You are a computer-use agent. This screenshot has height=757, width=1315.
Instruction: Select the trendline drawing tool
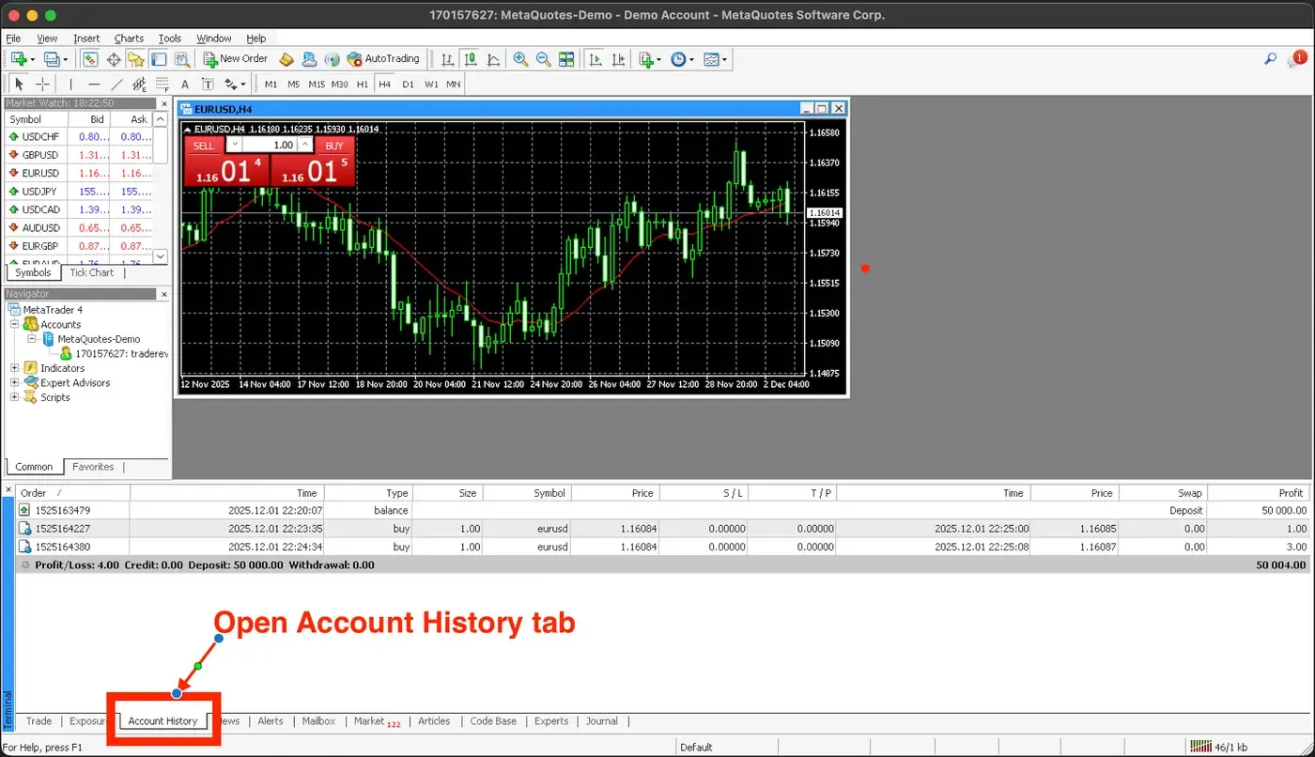pos(116,85)
